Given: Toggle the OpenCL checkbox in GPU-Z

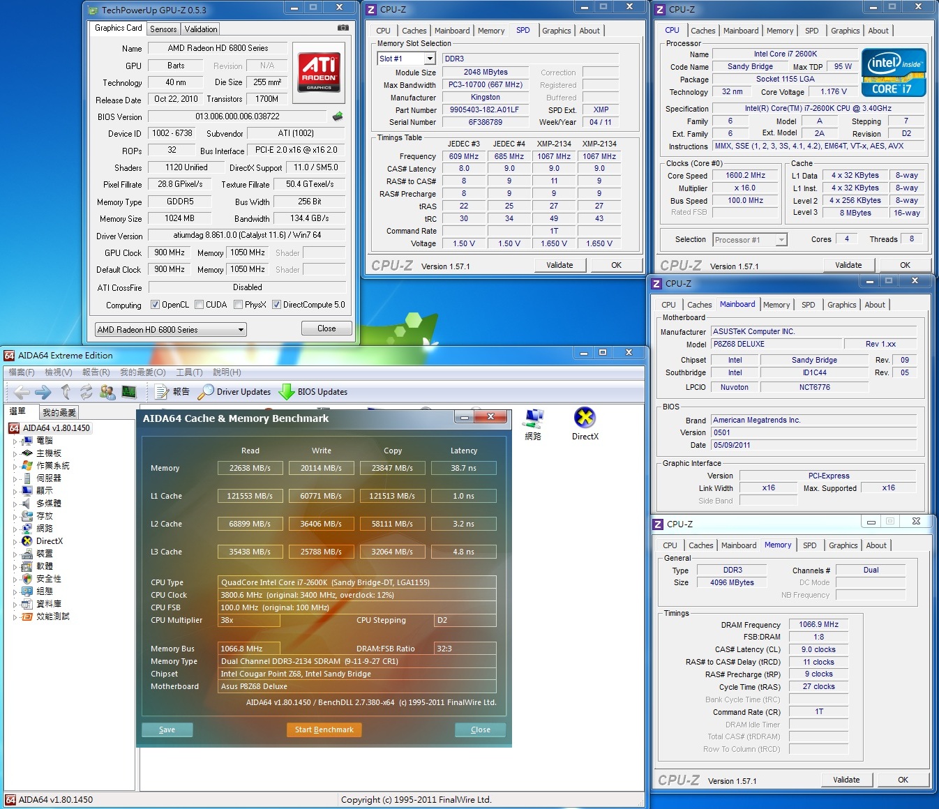Looking at the screenshot, I should (x=156, y=305).
